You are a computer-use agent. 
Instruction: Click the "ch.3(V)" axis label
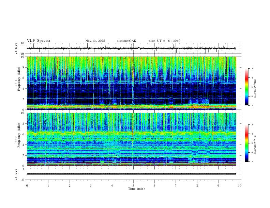pos(16,174)
